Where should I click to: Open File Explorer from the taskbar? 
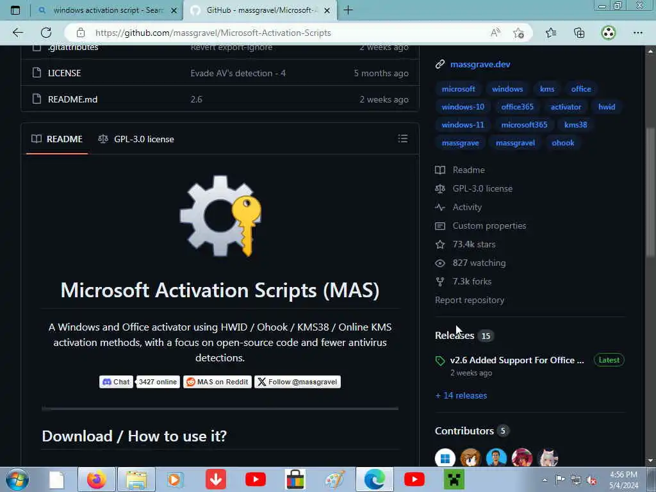[136, 479]
